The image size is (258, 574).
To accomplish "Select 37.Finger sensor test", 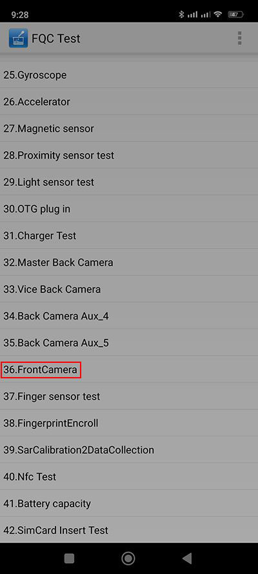I will tap(129, 396).
